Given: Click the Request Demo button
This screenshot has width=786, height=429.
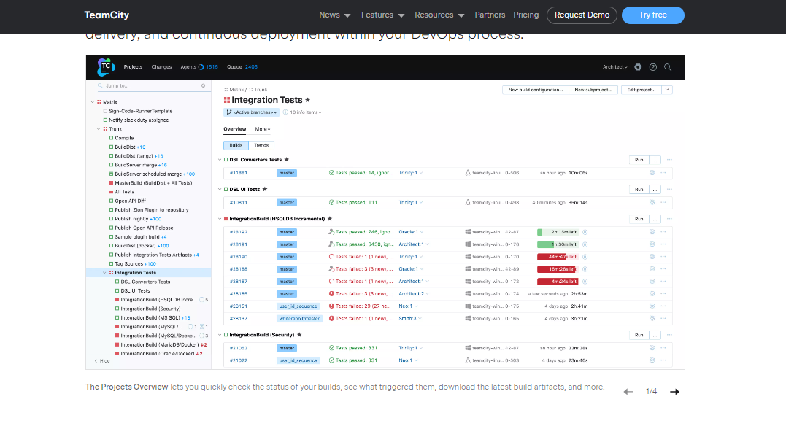Looking at the screenshot, I should click(x=582, y=15).
